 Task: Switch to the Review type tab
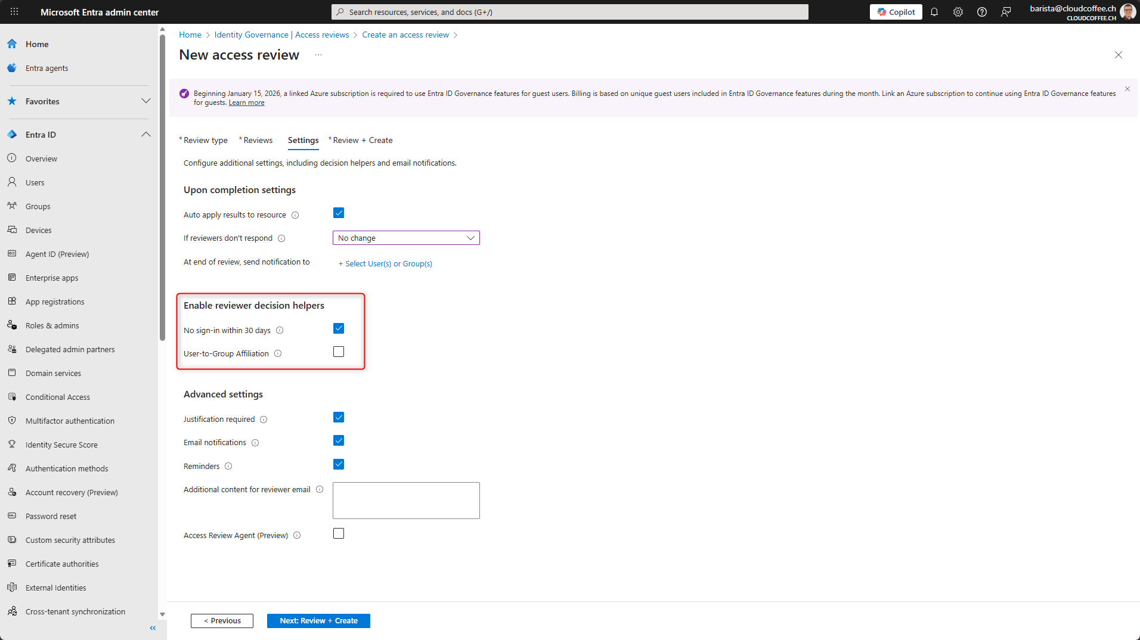point(205,141)
